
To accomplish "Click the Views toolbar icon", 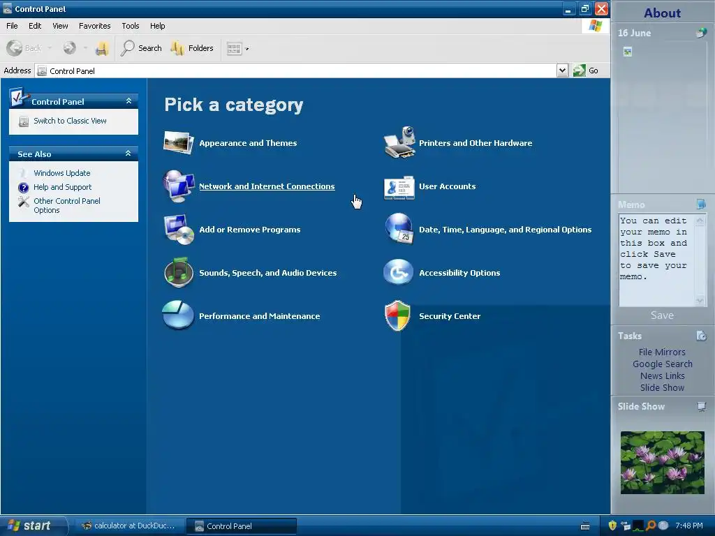I will click(x=234, y=48).
